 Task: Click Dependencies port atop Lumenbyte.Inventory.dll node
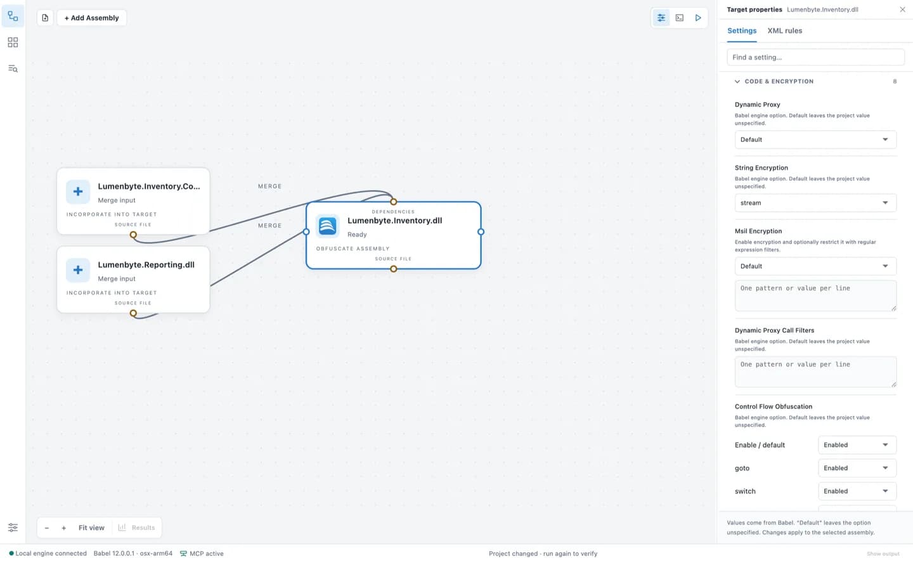(x=394, y=202)
